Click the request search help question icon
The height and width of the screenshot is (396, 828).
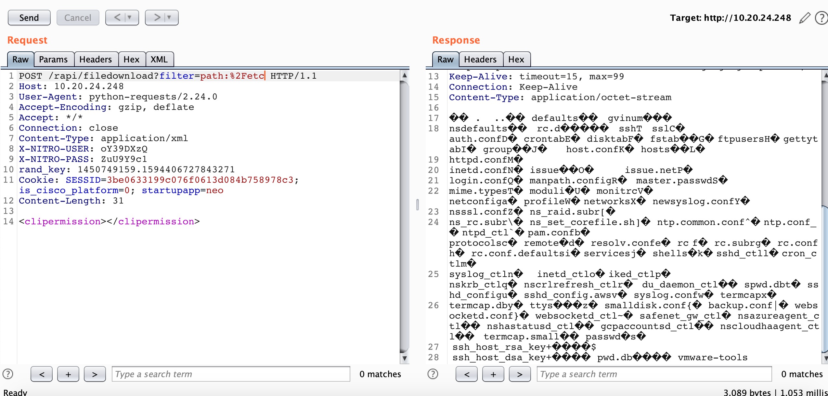8,374
